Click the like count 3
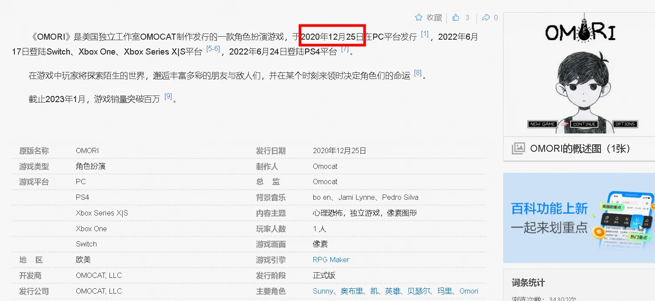The width and height of the screenshot is (655, 301). [x=467, y=17]
